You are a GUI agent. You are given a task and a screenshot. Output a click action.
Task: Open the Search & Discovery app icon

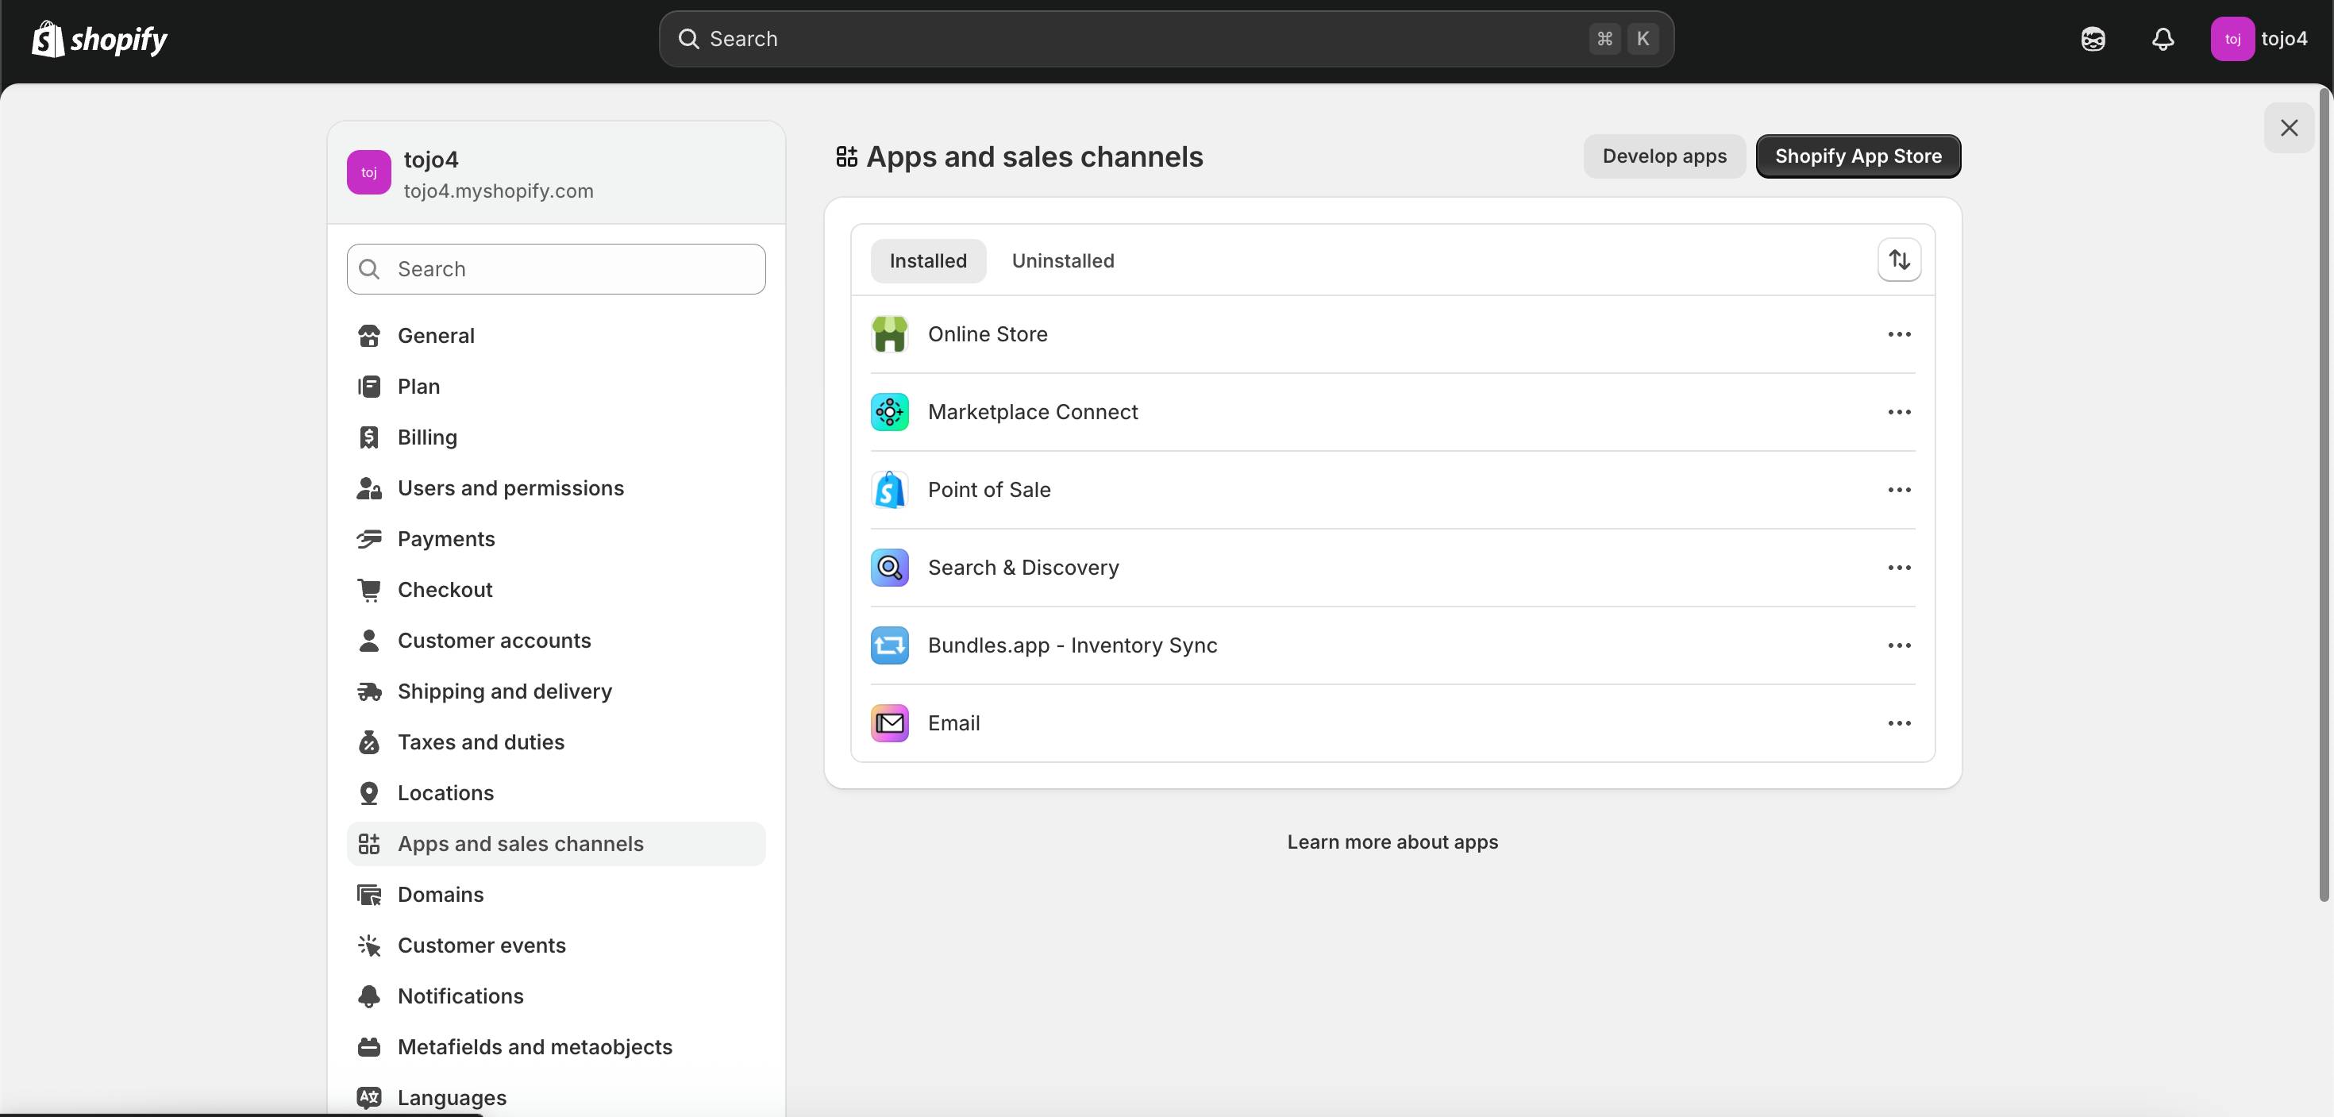point(889,568)
